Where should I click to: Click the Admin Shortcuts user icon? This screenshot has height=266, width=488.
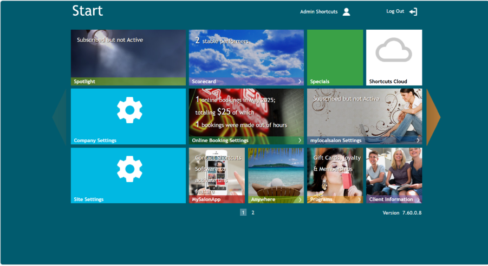pos(346,12)
